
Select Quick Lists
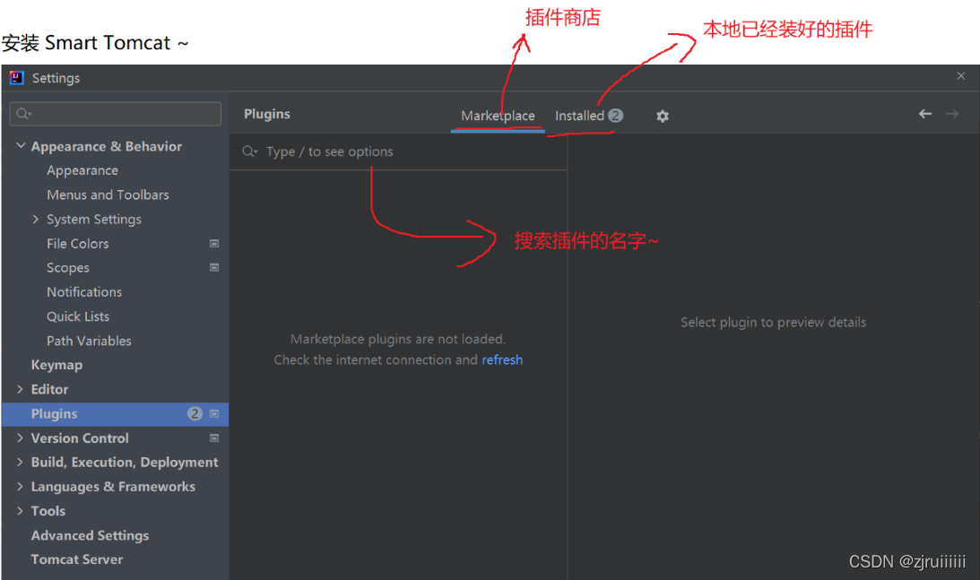[x=77, y=316]
